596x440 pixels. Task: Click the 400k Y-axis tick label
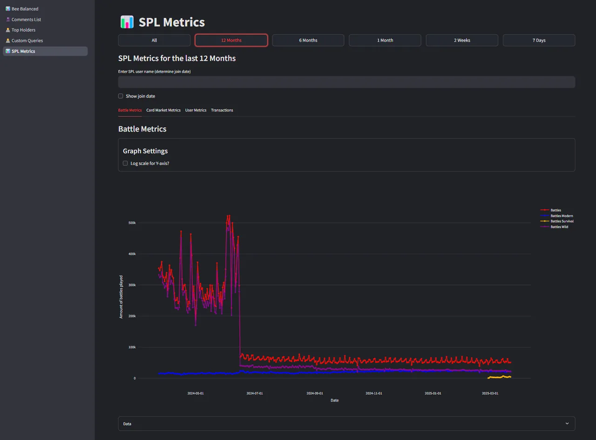pyautogui.click(x=132, y=254)
